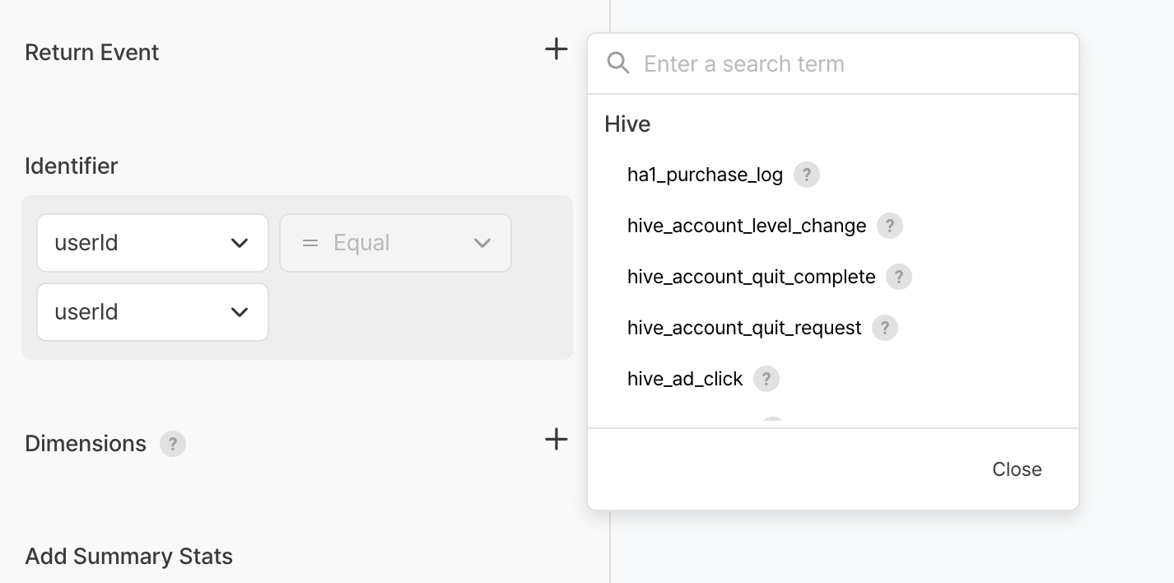Screen dimensions: 1174x583
Task: Click the Hive group heading
Action: tap(627, 124)
